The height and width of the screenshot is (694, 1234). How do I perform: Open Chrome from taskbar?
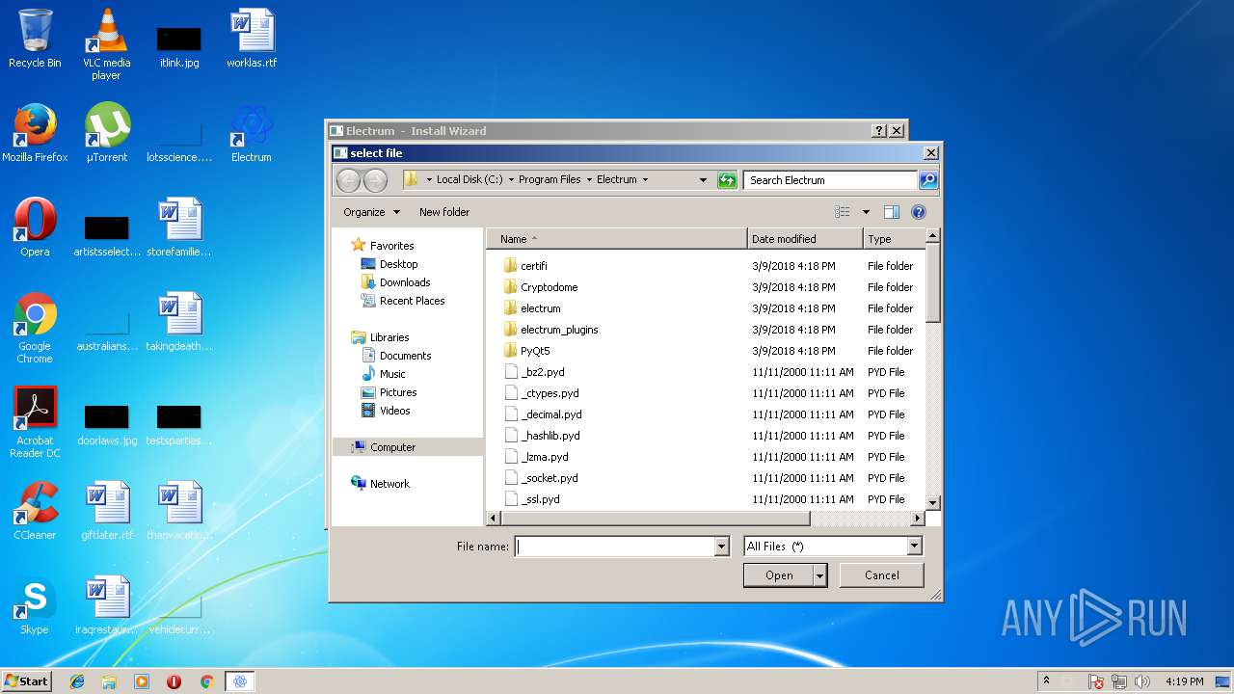[206, 681]
